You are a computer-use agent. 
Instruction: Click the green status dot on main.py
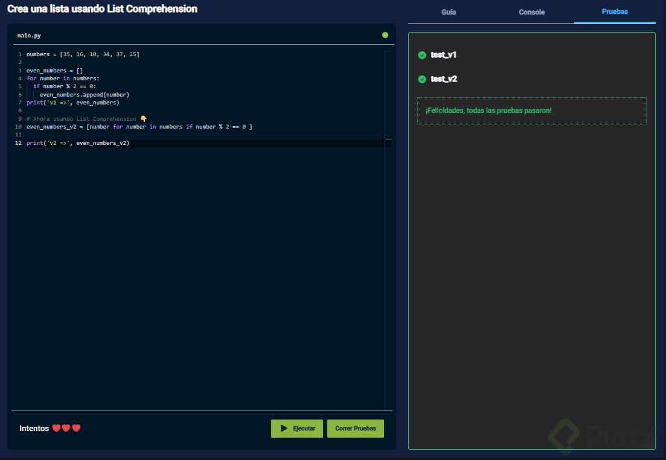[x=385, y=35]
